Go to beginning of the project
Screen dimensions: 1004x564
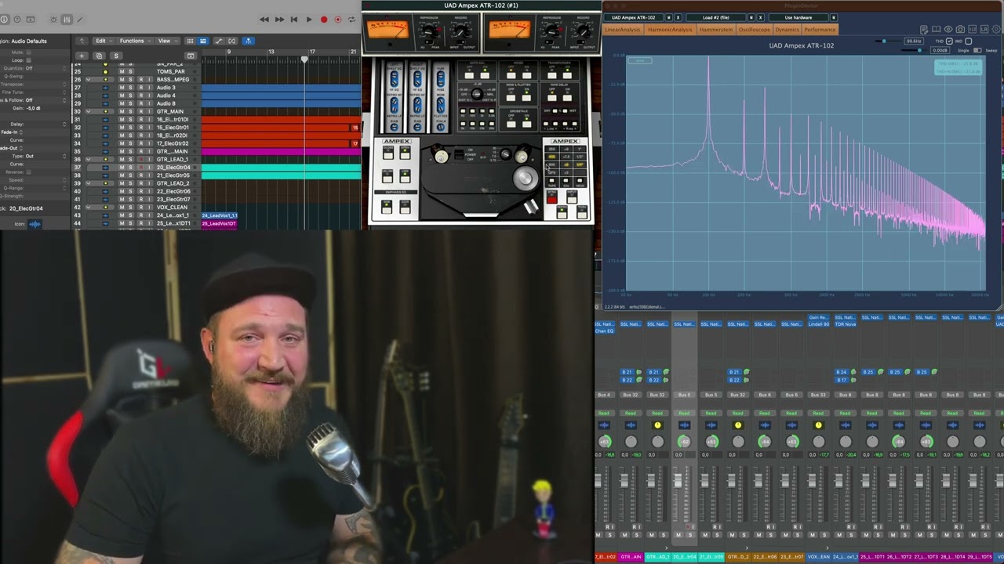[294, 20]
